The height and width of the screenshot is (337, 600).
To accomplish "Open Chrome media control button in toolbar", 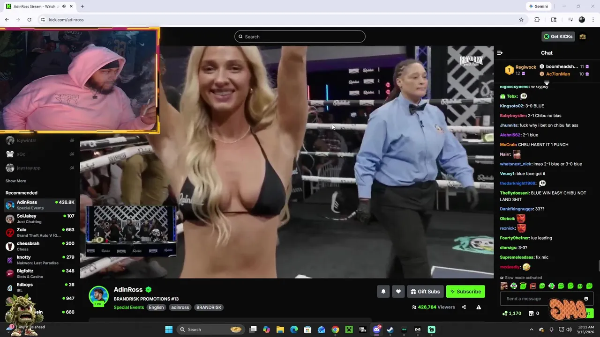I will [x=570, y=20].
